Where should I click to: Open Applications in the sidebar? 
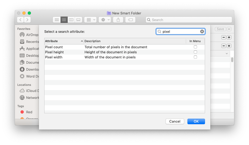click(29, 49)
